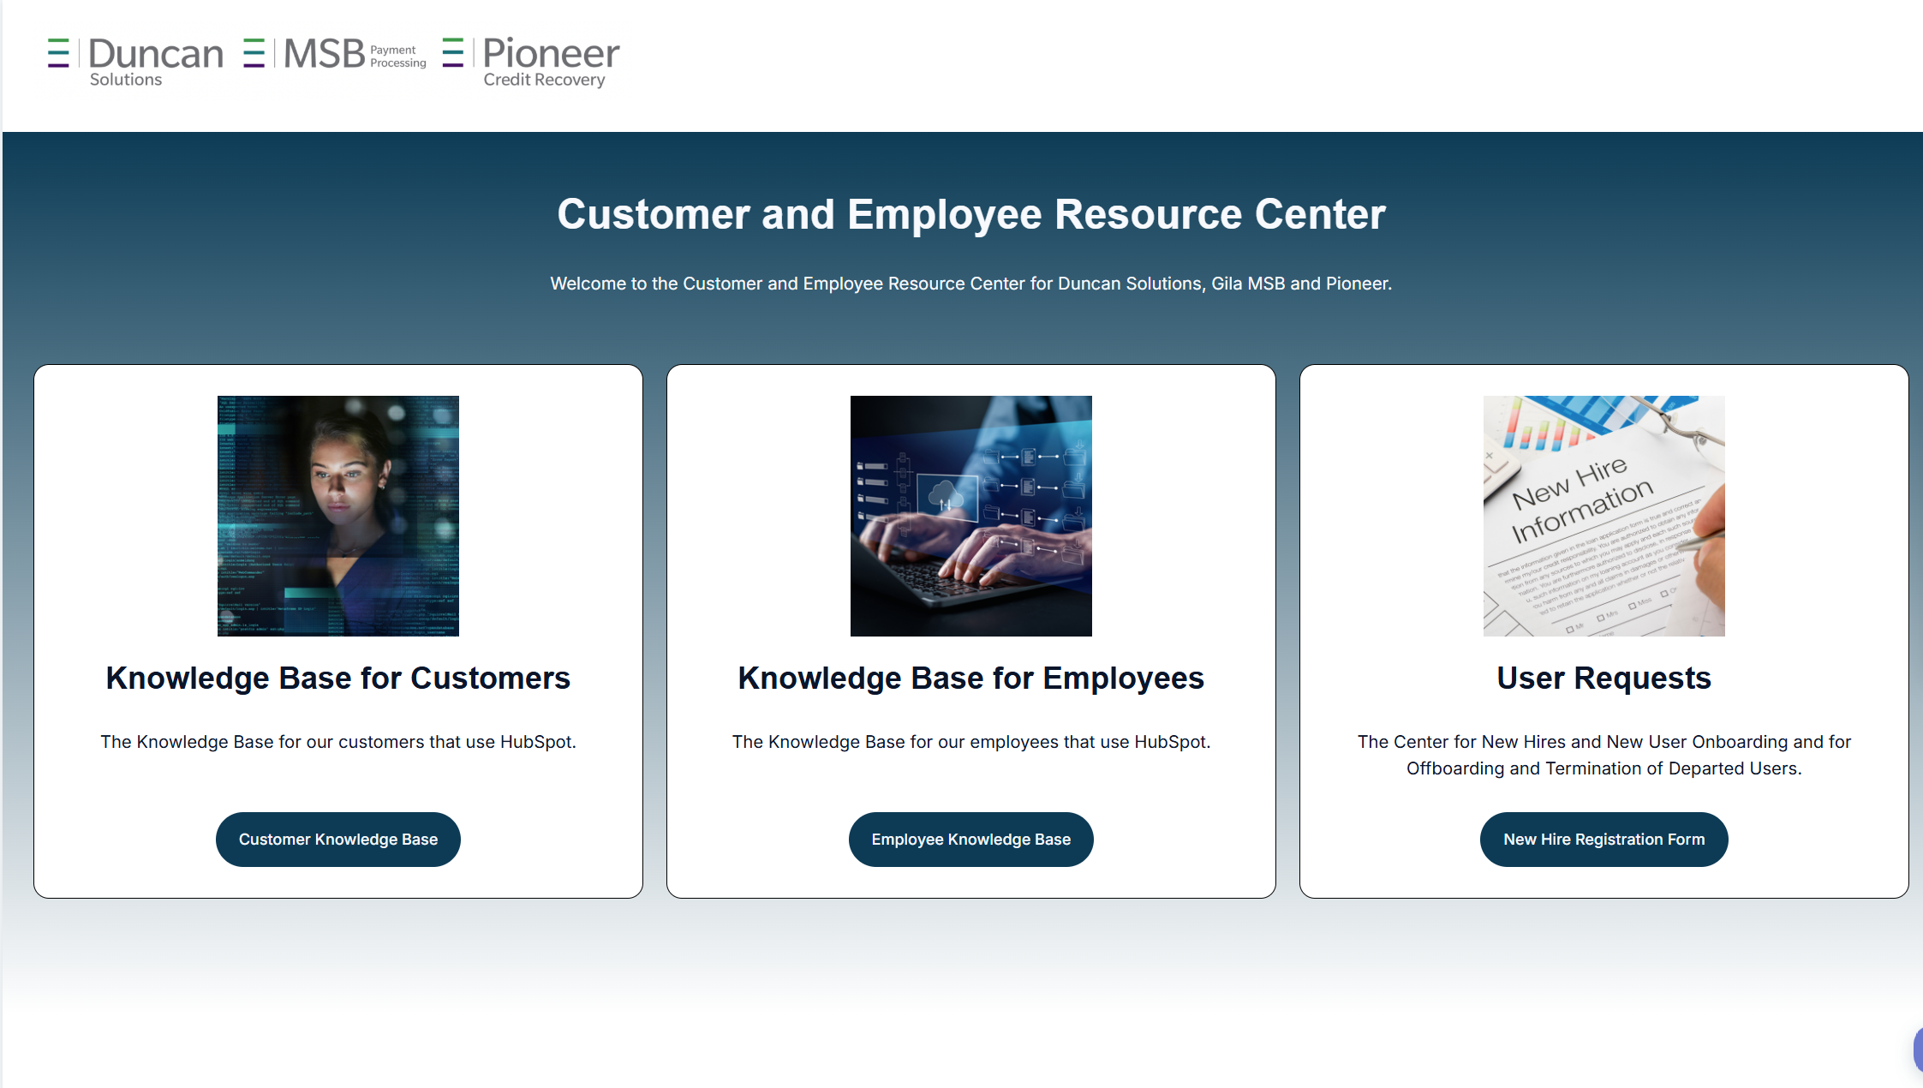Open the Employee Knowledge Base button
Viewport: 1923px width, 1088px height.
[x=971, y=840]
